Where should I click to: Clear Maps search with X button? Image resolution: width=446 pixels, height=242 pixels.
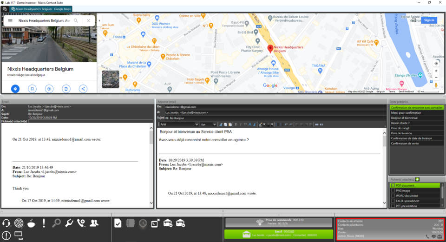click(x=88, y=21)
